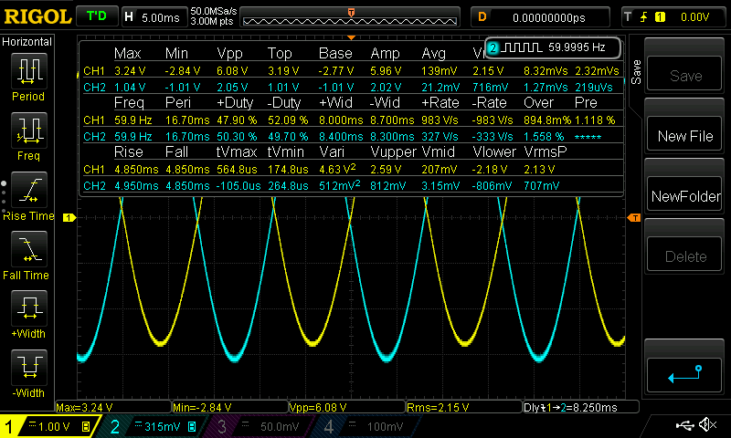Image resolution: width=731 pixels, height=438 pixels.
Task: Select the Rise Time measurement icon
Action: [29, 190]
